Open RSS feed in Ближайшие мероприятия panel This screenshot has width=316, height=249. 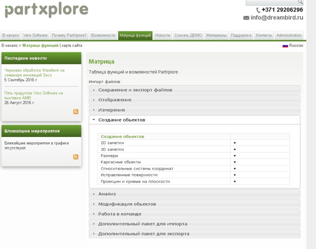(76, 157)
